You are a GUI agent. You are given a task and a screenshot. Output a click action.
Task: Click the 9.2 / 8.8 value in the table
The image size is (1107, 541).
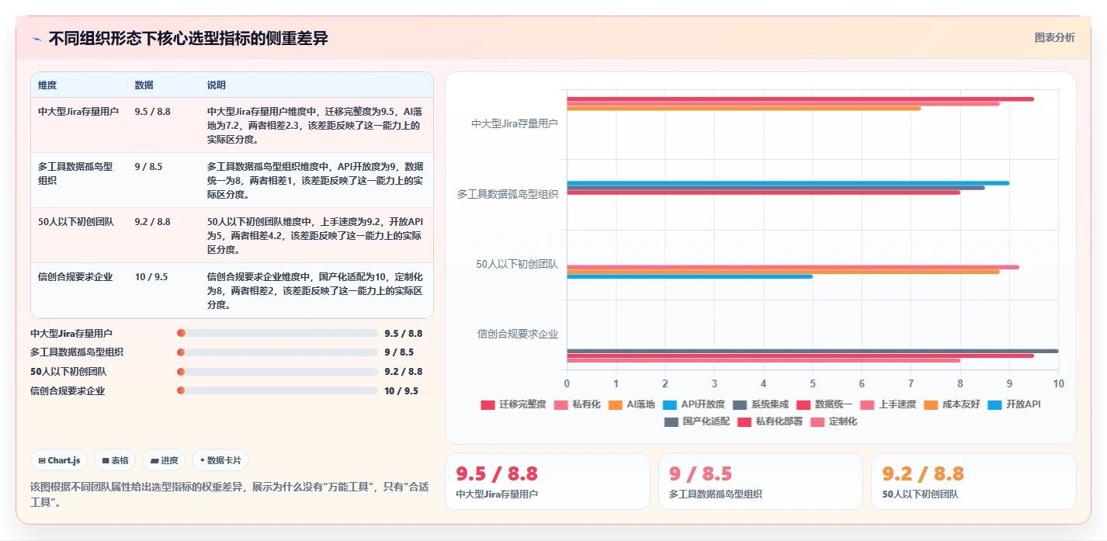[x=152, y=222]
